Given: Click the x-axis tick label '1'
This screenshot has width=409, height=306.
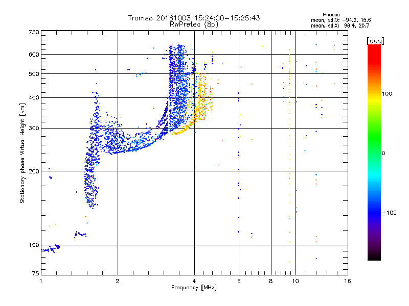Looking at the screenshot, I should (41, 281).
